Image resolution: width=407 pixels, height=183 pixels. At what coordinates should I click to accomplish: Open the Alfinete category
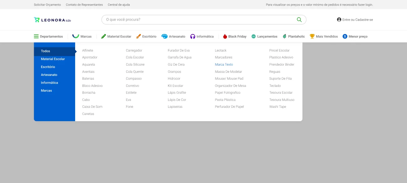pos(88,50)
